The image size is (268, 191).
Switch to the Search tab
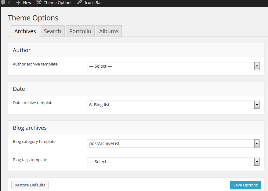[53, 31]
